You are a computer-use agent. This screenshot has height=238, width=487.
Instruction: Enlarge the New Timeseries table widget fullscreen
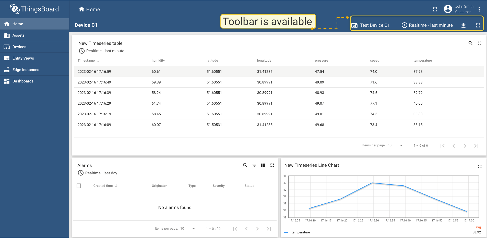pos(479,43)
